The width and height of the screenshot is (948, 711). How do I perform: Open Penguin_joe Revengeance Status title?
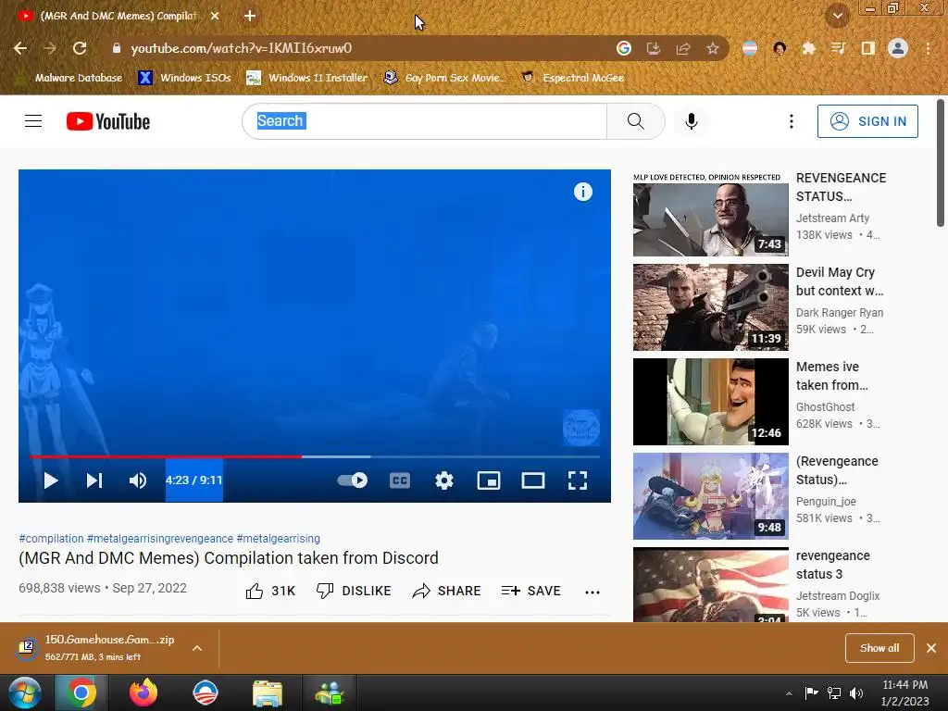click(x=837, y=469)
